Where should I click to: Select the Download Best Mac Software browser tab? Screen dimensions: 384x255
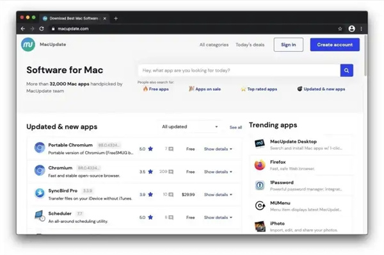(74, 19)
